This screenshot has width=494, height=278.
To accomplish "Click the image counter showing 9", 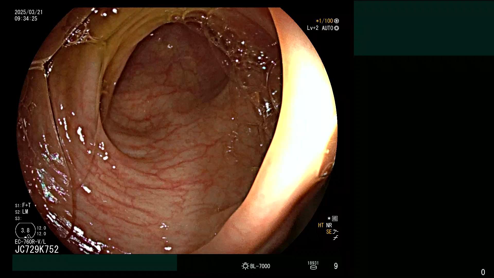I will (336, 266).
